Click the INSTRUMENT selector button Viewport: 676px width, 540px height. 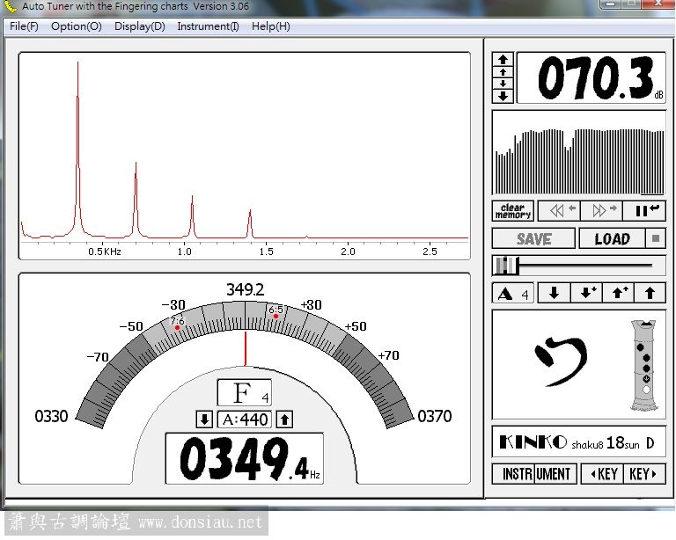click(535, 474)
